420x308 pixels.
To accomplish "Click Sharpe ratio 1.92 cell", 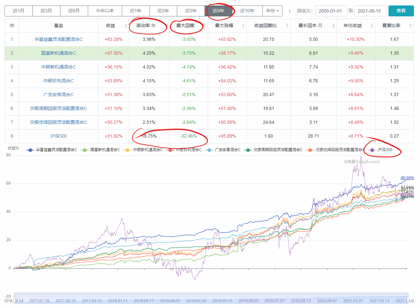I will click(394, 122).
